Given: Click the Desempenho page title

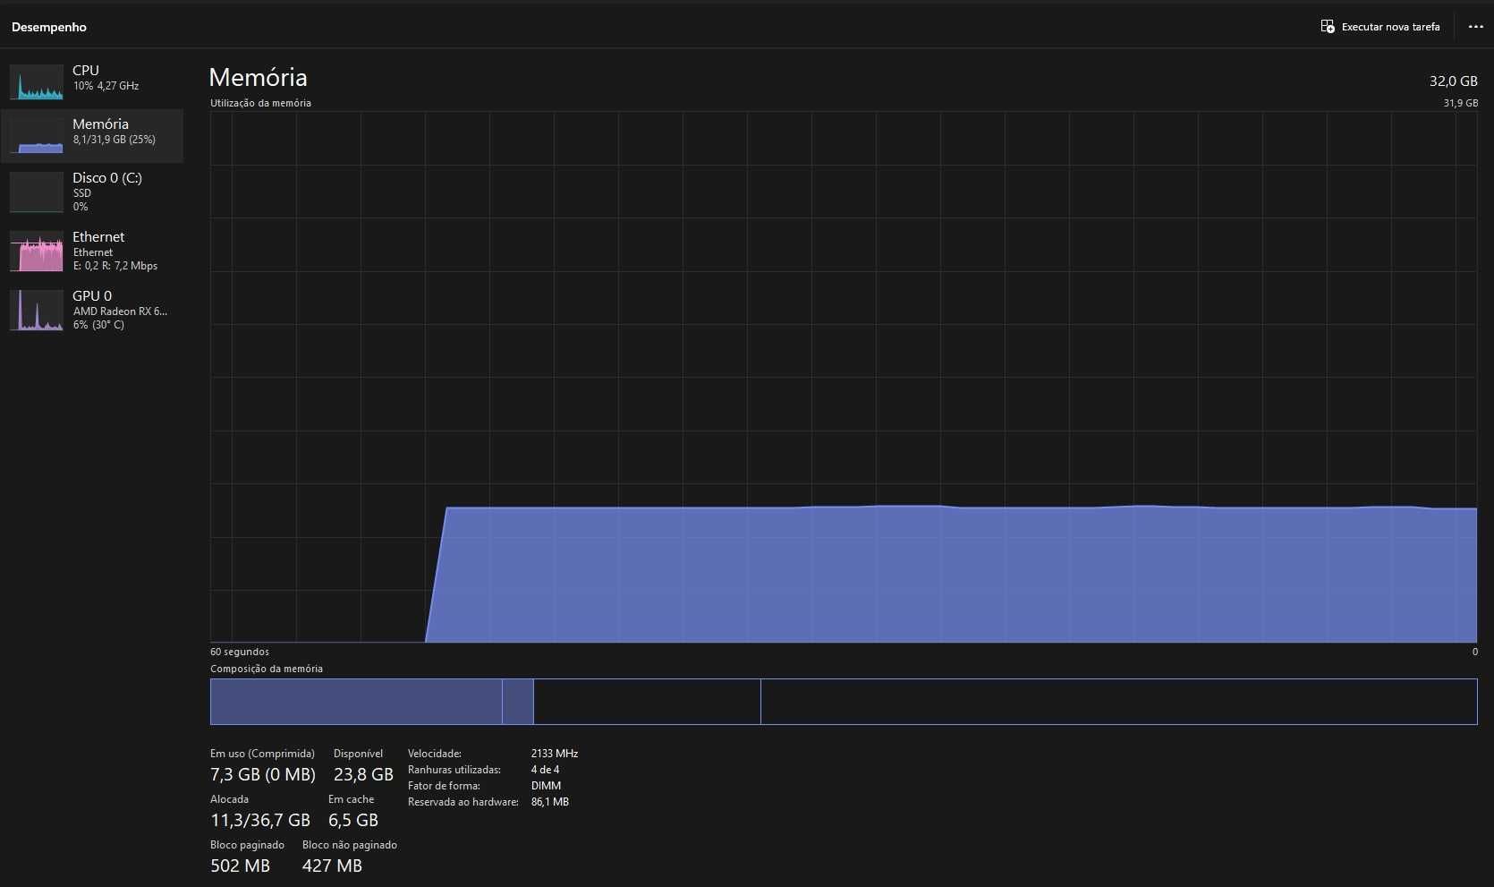Looking at the screenshot, I should pyautogui.click(x=49, y=27).
